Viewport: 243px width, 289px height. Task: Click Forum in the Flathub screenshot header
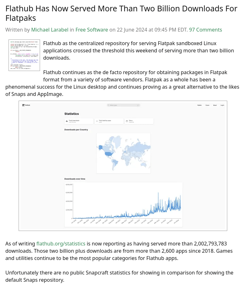coord(207,105)
